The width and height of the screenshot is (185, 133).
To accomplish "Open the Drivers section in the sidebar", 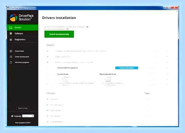I will coord(23,28).
